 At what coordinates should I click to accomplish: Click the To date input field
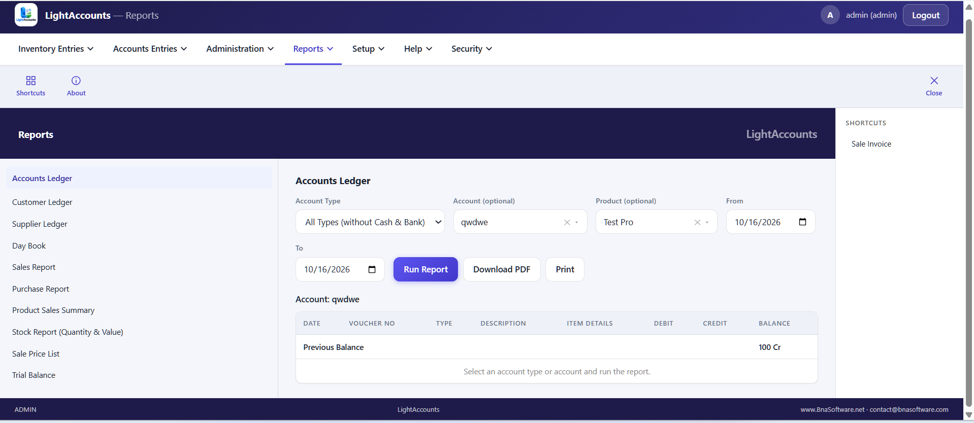click(x=340, y=269)
